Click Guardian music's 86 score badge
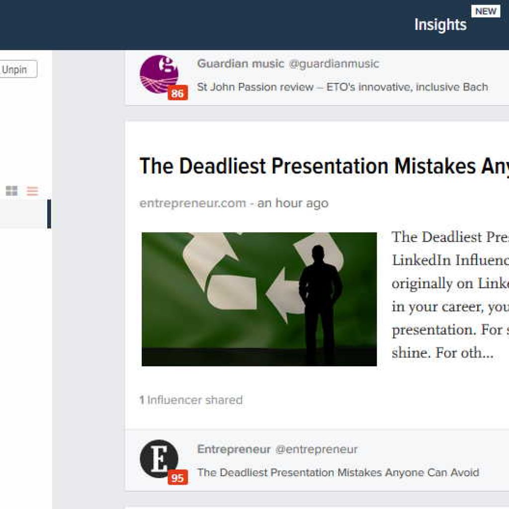Image resolution: width=509 pixels, height=509 pixels. pyautogui.click(x=177, y=93)
